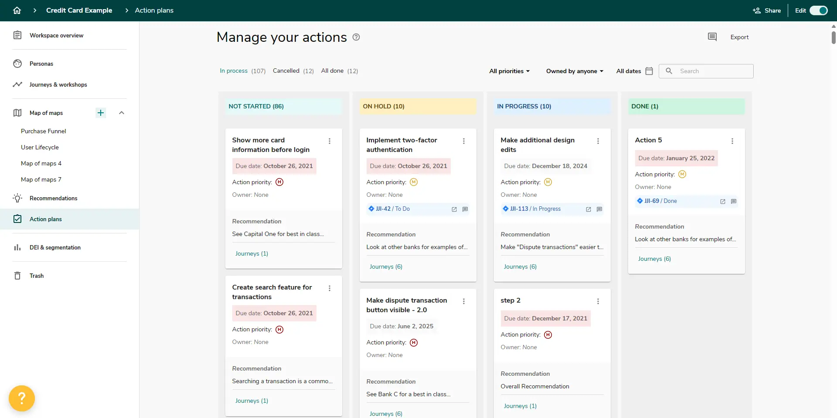Viewport: 837px width, 418px height.
Task: Open Journeys (6) on the two-factor authentication card
Action: pyautogui.click(x=385, y=266)
